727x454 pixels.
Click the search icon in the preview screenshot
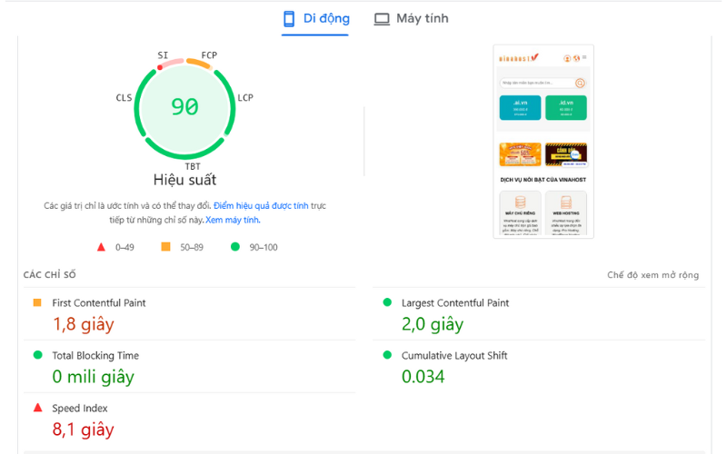point(580,83)
